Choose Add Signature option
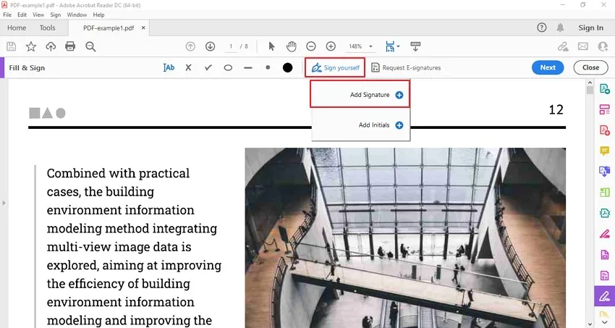615x328 pixels. pos(360,94)
